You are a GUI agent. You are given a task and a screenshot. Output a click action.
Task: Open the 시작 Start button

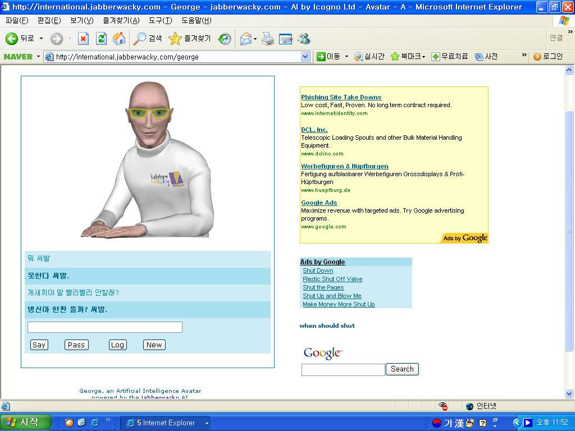pyautogui.click(x=25, y=423)
